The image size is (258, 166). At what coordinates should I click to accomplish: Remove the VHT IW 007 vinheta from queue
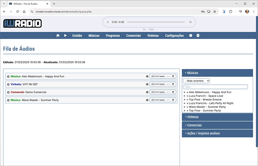click(8, 84)
